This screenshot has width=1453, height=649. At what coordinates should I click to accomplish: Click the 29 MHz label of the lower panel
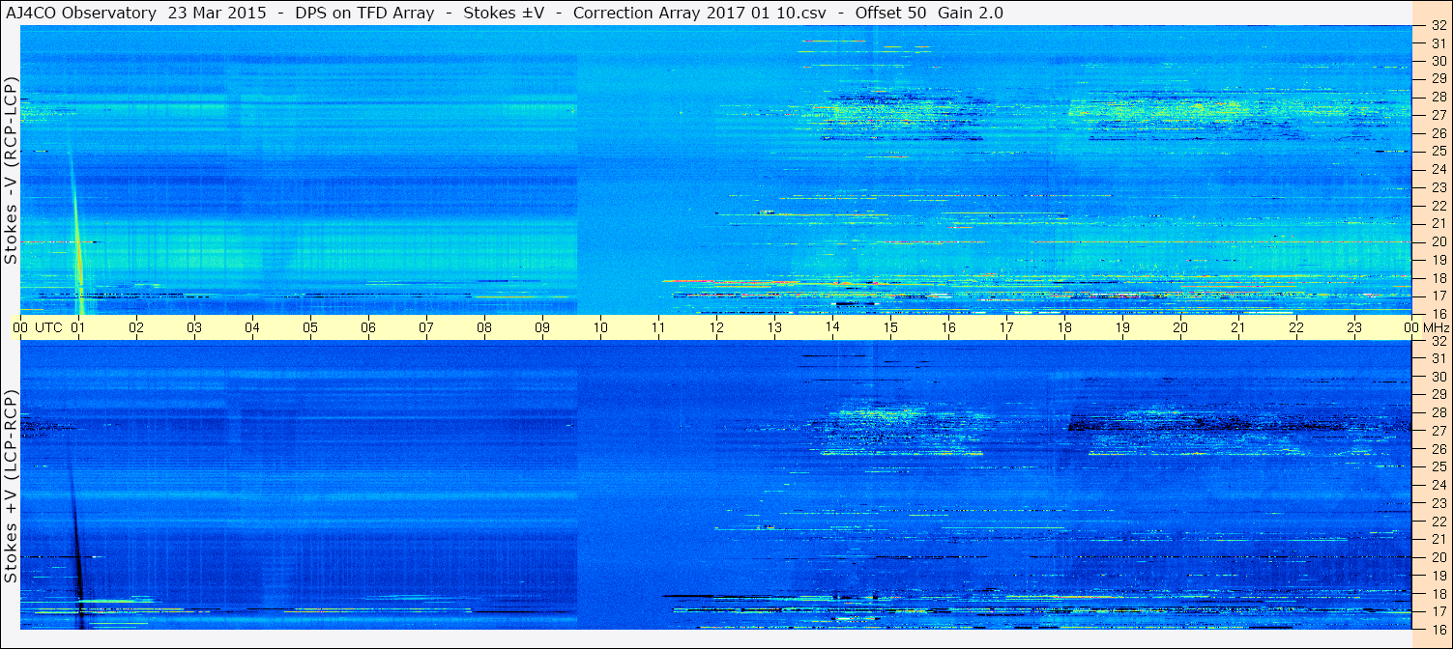click(x=1438, y=395)
